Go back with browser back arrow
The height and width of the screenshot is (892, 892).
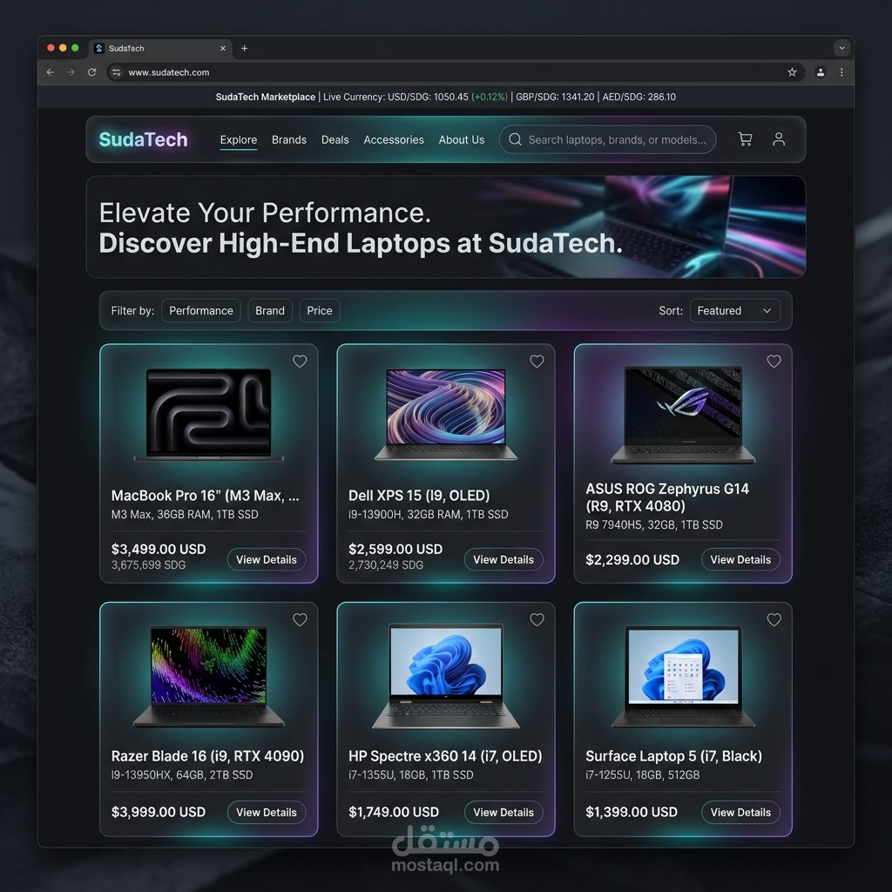pyautogui.click(x=50, y=72)
